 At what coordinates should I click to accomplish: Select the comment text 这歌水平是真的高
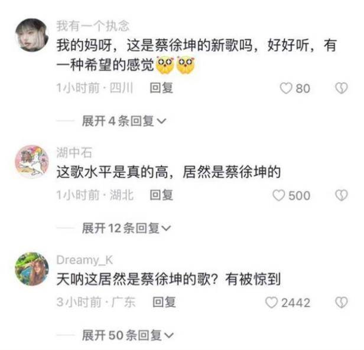[x=112, y=172]
